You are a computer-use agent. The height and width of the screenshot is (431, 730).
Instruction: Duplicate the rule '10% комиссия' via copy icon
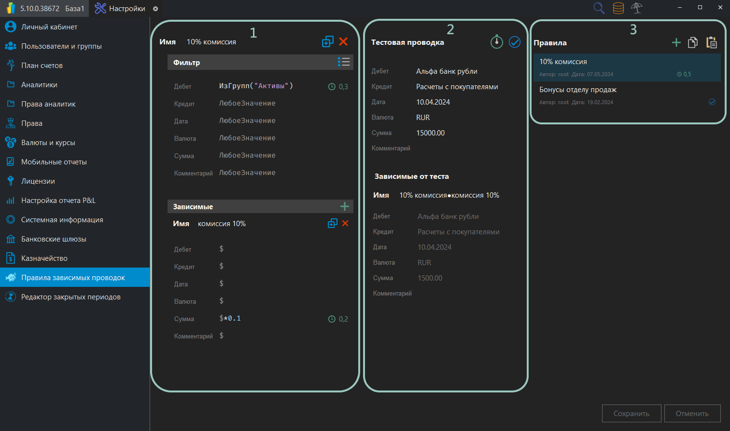pyautogui.click(x=327, y=41)
